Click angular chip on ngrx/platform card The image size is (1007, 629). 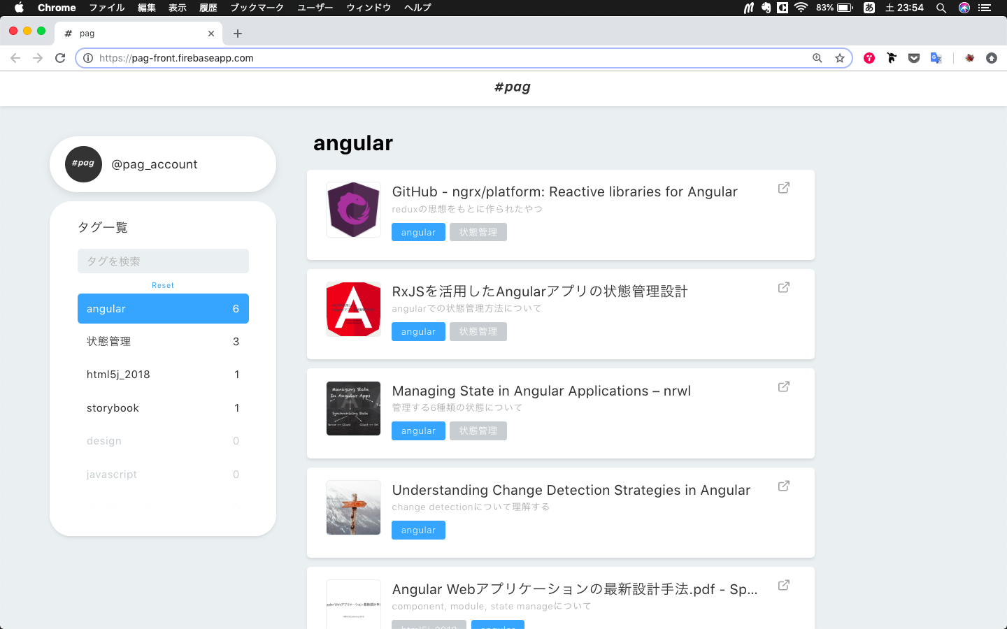(x=418, y=232)
